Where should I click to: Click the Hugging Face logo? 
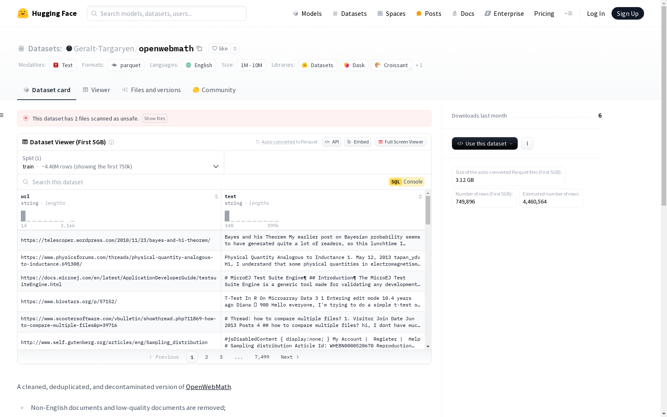[47, 13]
